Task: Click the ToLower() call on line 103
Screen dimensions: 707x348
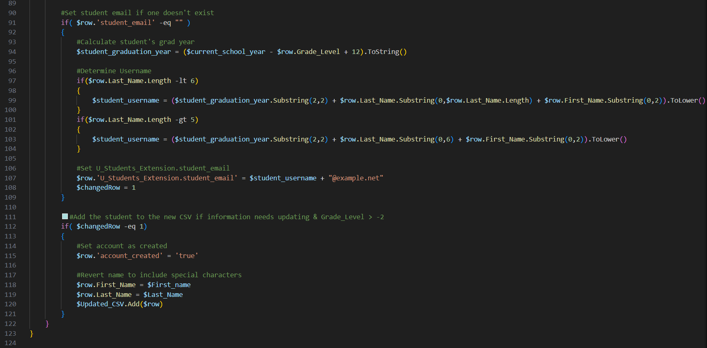Action: coord(609,139)
